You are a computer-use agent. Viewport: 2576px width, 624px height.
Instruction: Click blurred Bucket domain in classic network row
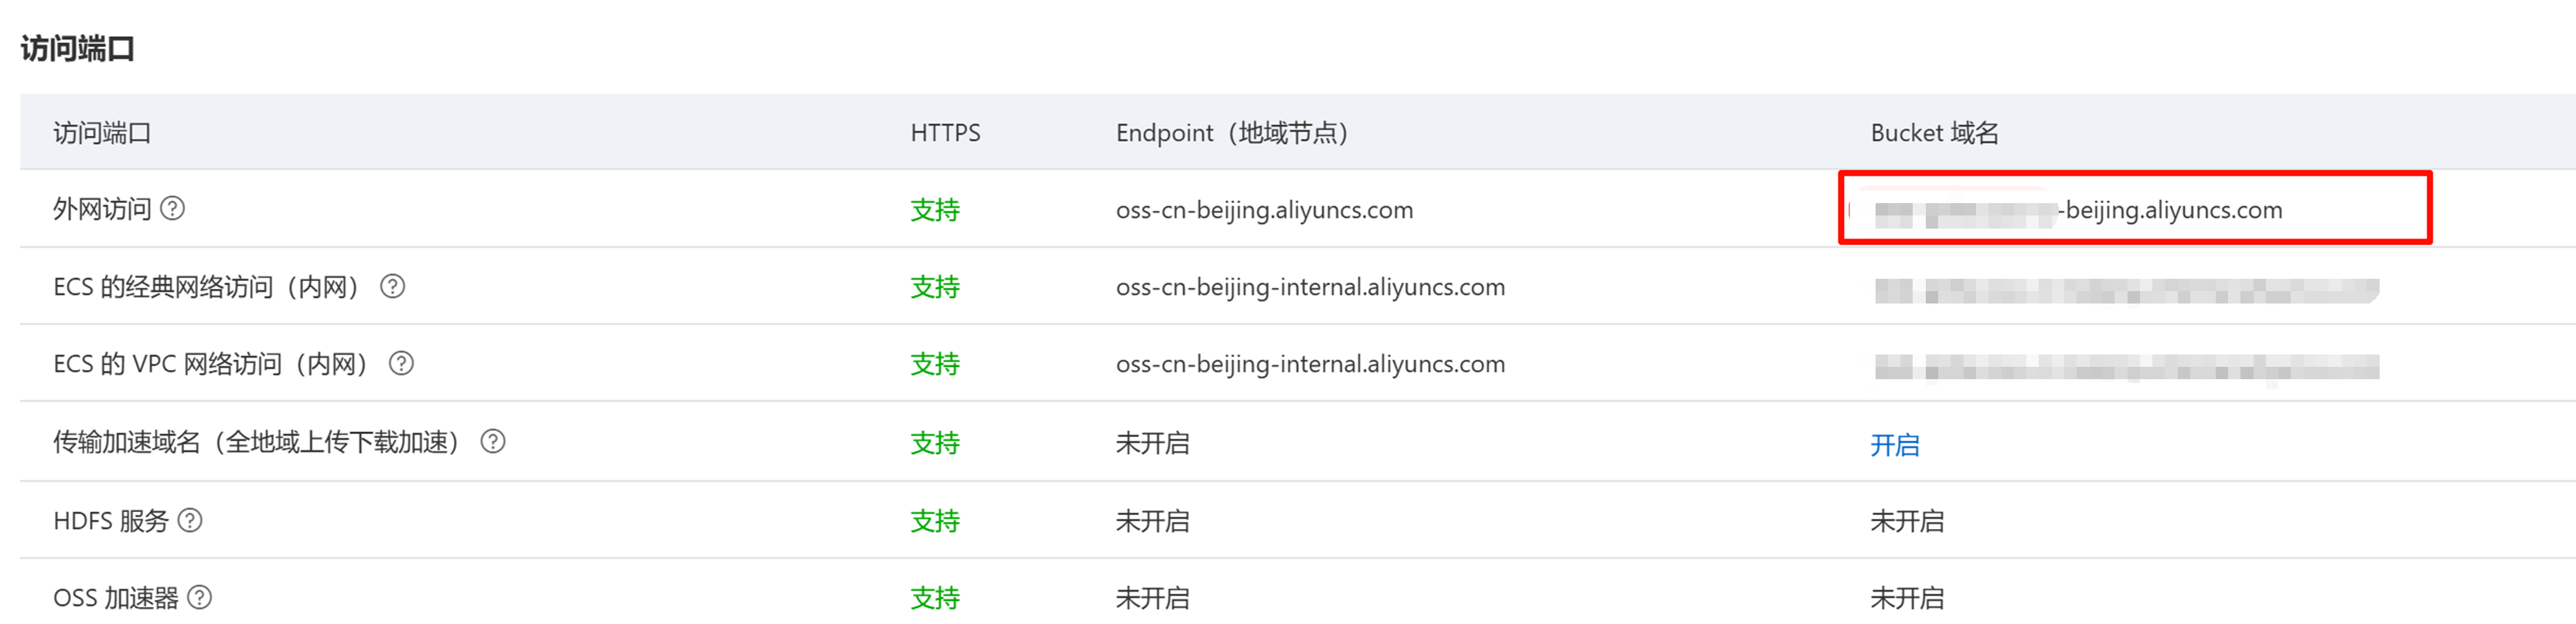(2126, 290)
